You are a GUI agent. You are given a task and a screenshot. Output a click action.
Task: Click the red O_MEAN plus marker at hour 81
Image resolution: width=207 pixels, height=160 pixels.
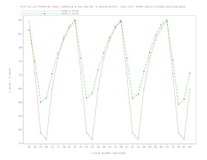click(184, 139)
